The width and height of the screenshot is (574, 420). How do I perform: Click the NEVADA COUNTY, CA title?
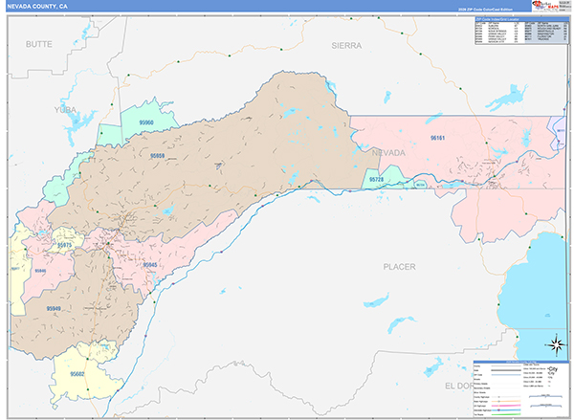[39, 6]
